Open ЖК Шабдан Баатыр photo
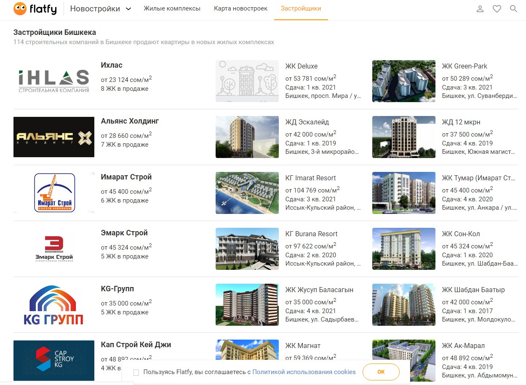This screenshot has height=385, width=526. (404, 305)
